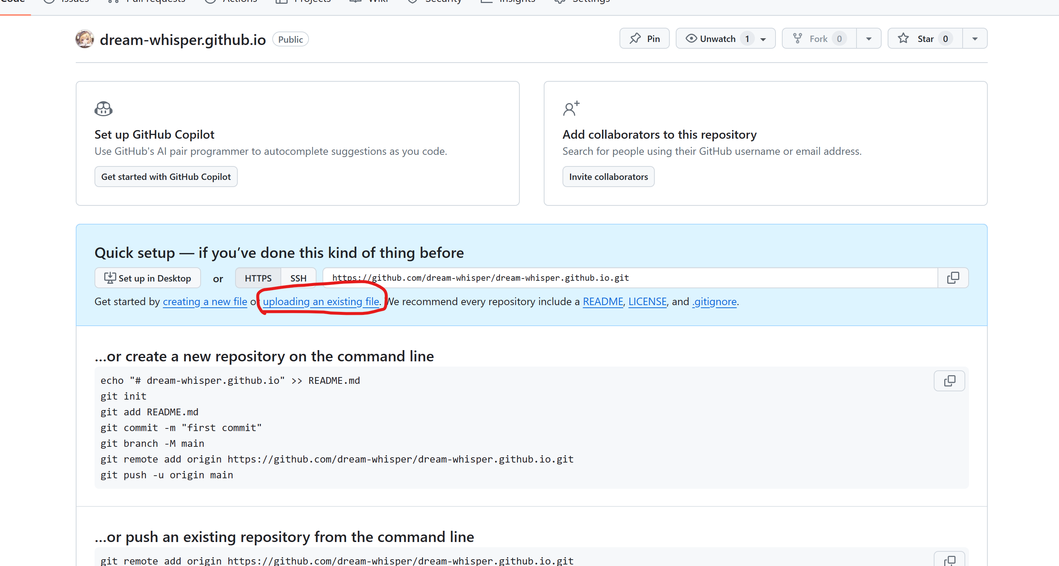1059x566 pixels.
Task: Star the dream-whisper.github.io repository
Action: 925,39
